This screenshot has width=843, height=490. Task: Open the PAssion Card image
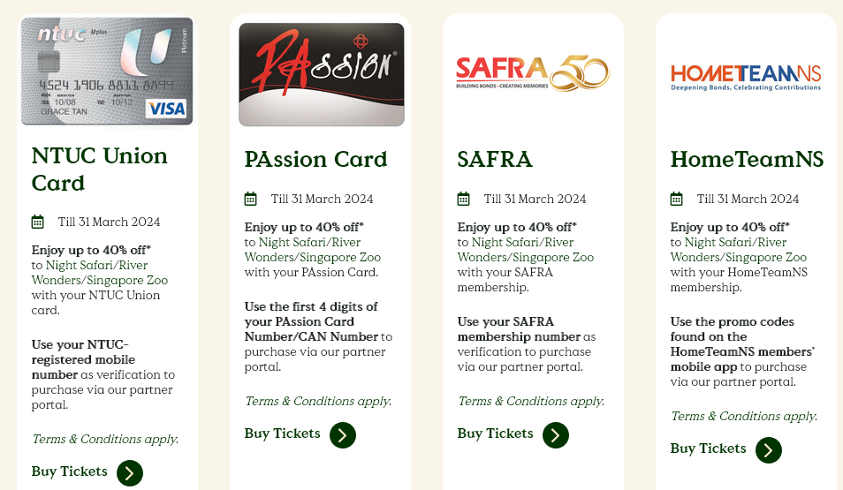[321, 74]
